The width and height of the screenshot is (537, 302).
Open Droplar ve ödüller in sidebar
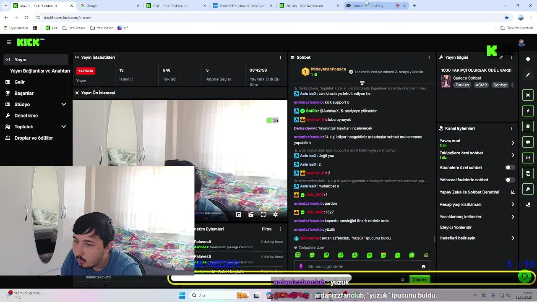(36, 138)
